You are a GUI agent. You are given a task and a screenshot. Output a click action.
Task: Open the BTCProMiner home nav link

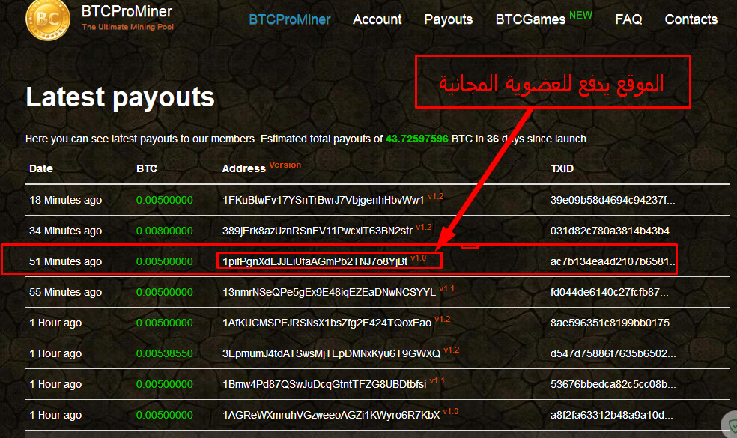point(290,19)
